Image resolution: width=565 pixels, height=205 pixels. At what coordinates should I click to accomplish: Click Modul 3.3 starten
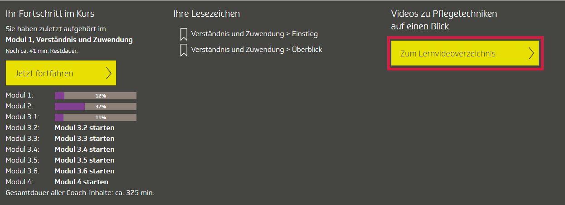tap(84, 139)
